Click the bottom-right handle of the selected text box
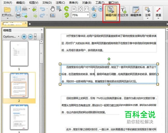Image resolution: width=168 pixels, height=133 pixels. pyautogui.click(x=158, y=84)
